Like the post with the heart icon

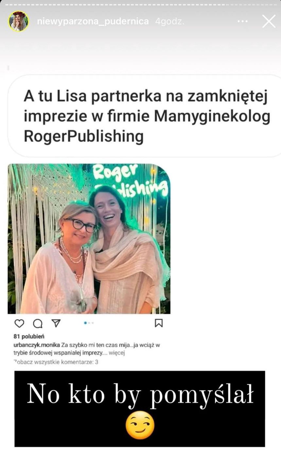pyautogui.click(x=20, y=323)
